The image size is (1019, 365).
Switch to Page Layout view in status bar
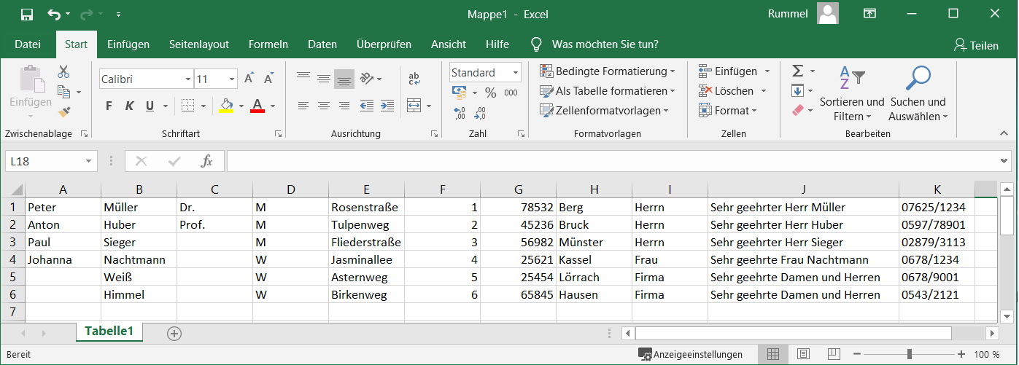[803, 355]
